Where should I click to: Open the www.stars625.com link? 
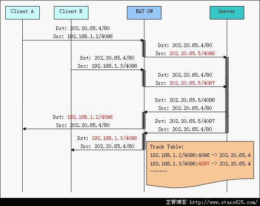coord(223,202)
